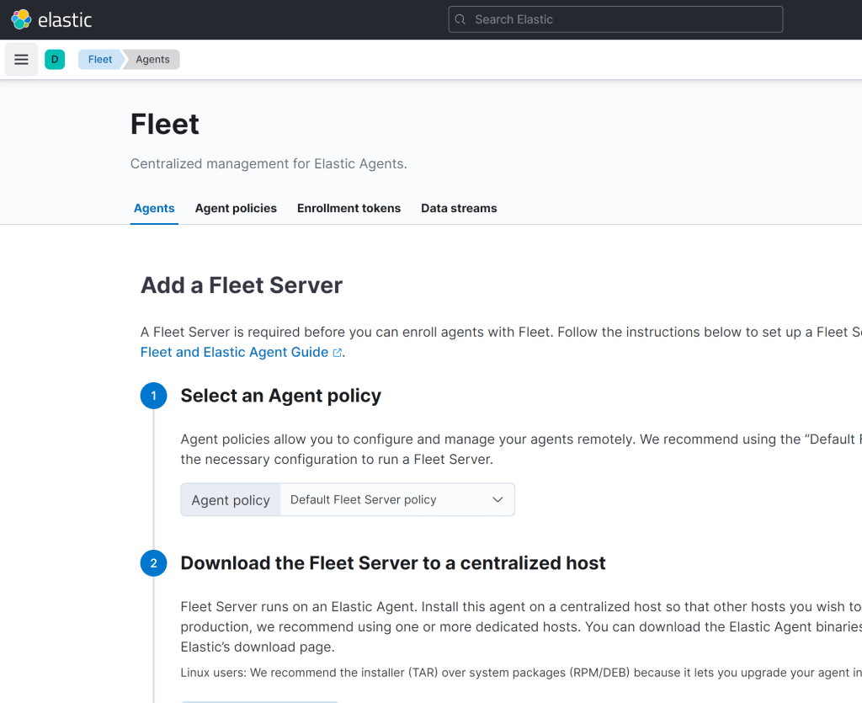
Task: Open the Fleet and Elastic Agent Guide link
Action: click(x=234, y=352)
